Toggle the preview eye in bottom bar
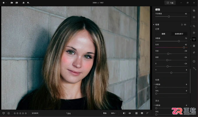Image resolution: width=198 pixels, height=117 pixels. [x=130, y=113]
